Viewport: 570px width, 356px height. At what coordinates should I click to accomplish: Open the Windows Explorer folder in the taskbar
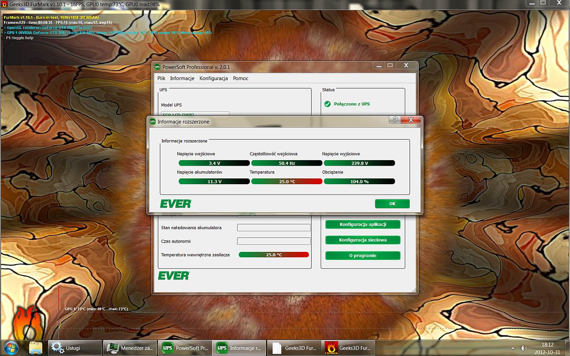click(36, 348)
